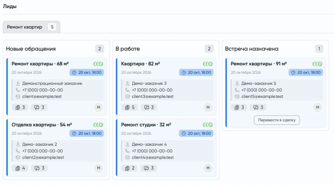The image size is (334, 185).
Task: Open comments counter on Ремонт квартиры · 68 м² card
Action: coord(39,107)
